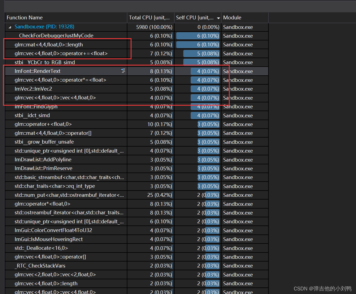The width and height of the screenshot is (356, 294).
Task: Select std::_Deallocate<16,0> row
Action: 136,248
